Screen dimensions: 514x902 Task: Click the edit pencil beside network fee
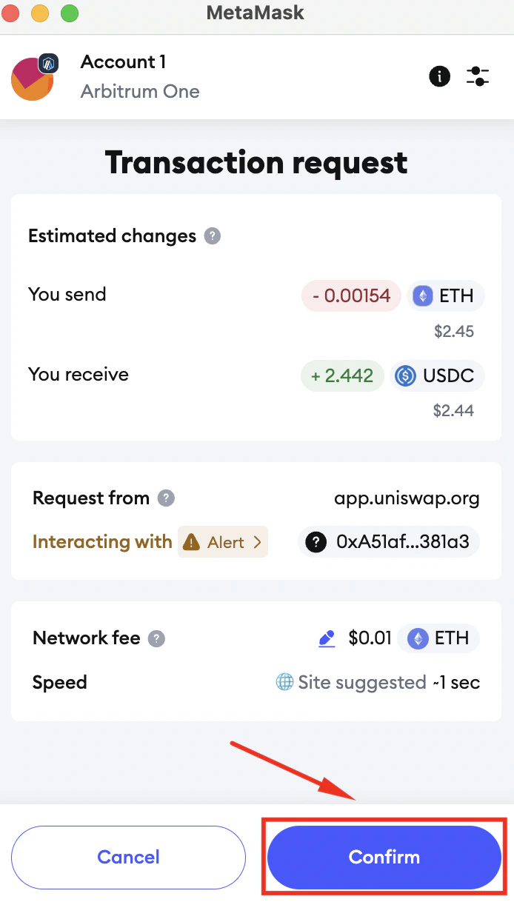point(326,638)
